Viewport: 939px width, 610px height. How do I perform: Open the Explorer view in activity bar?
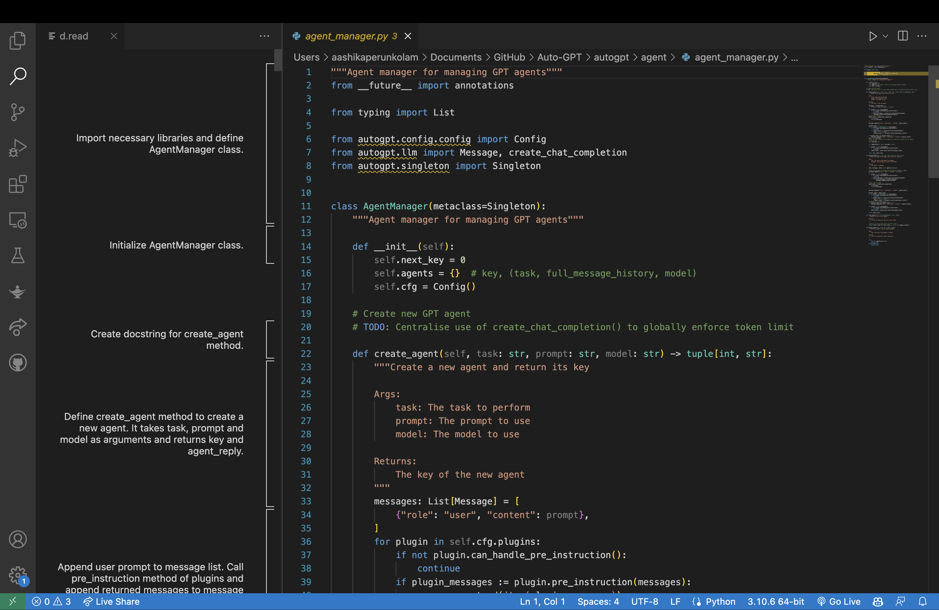[x=18, y=40]
